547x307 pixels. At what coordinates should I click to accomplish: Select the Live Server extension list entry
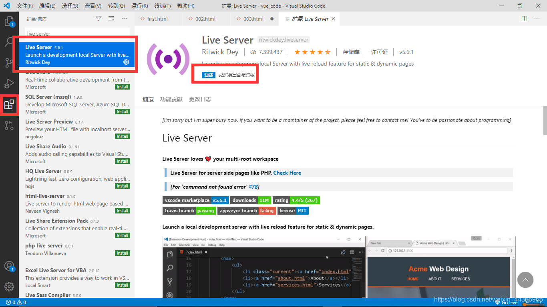(76, 54)
